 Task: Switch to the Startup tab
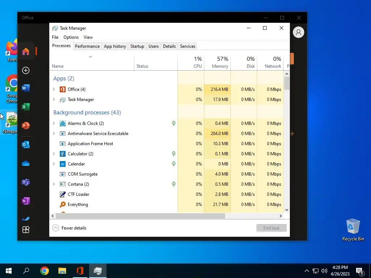click(x=137, y=46)
